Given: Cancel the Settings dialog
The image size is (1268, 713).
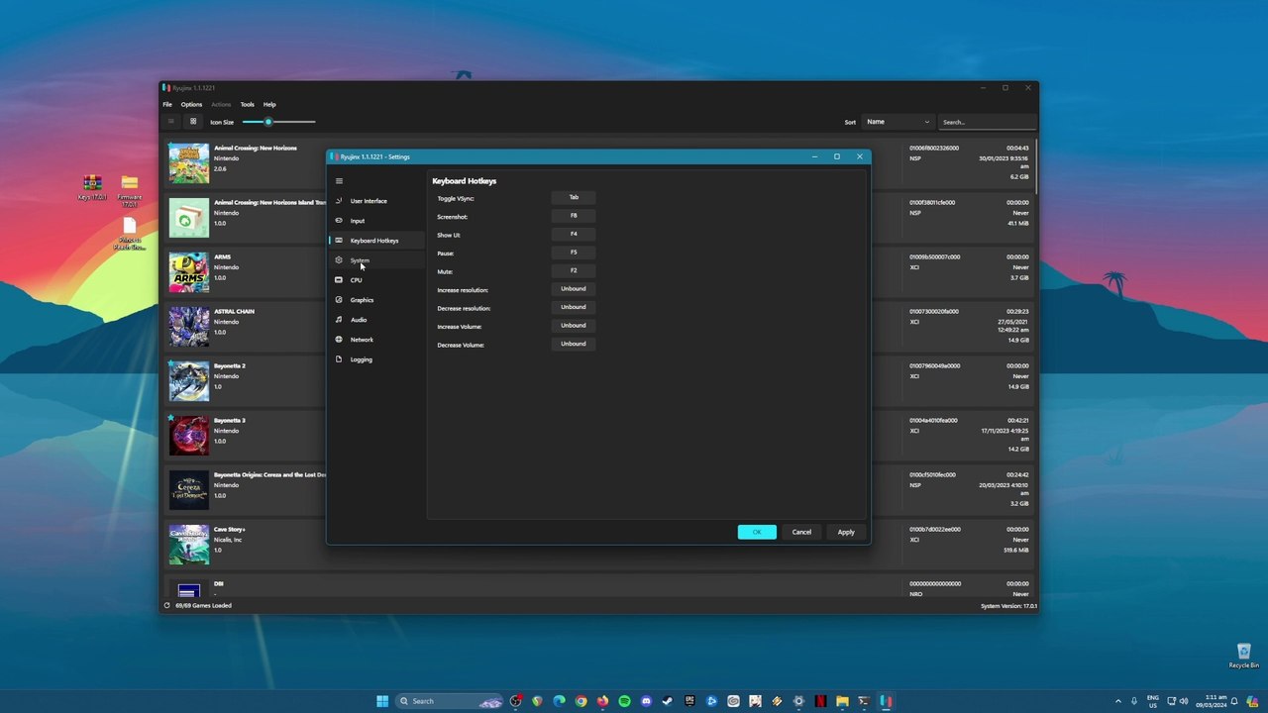Looking at the screenshot, I should point(801,532).
